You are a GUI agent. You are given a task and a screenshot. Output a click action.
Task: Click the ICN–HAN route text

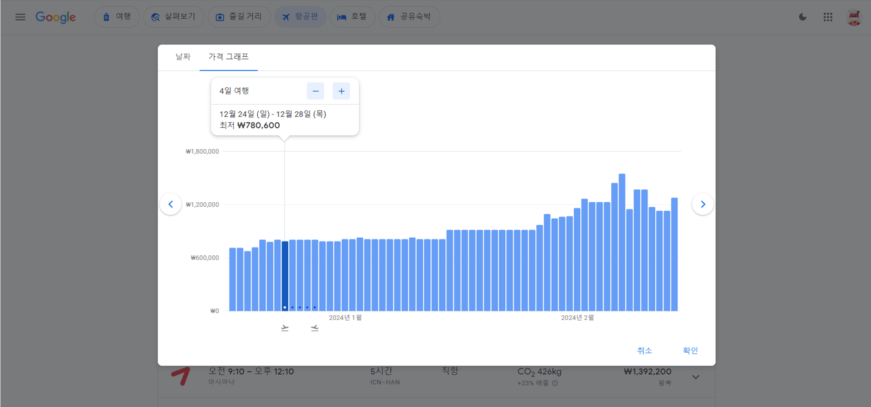(385, 382)
